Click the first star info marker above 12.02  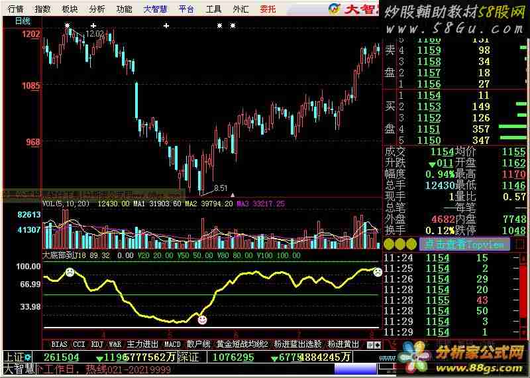pyautogui.click(x=68, y=25)
